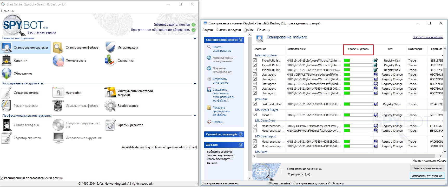Collapse Профессиональные инструменты section
Screen dimensions: 448x187
[x=195, y=116]
